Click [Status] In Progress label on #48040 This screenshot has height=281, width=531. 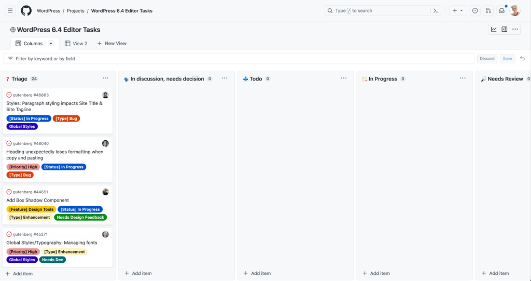(x=64, y=167)
